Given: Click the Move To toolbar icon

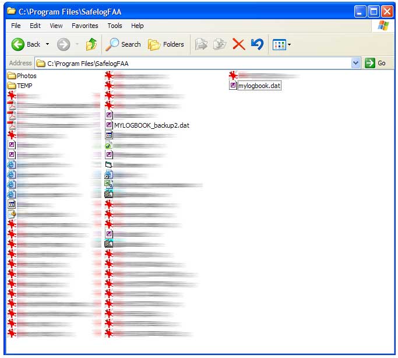Looking at the screenshot, I should click(x=201, y=44).
